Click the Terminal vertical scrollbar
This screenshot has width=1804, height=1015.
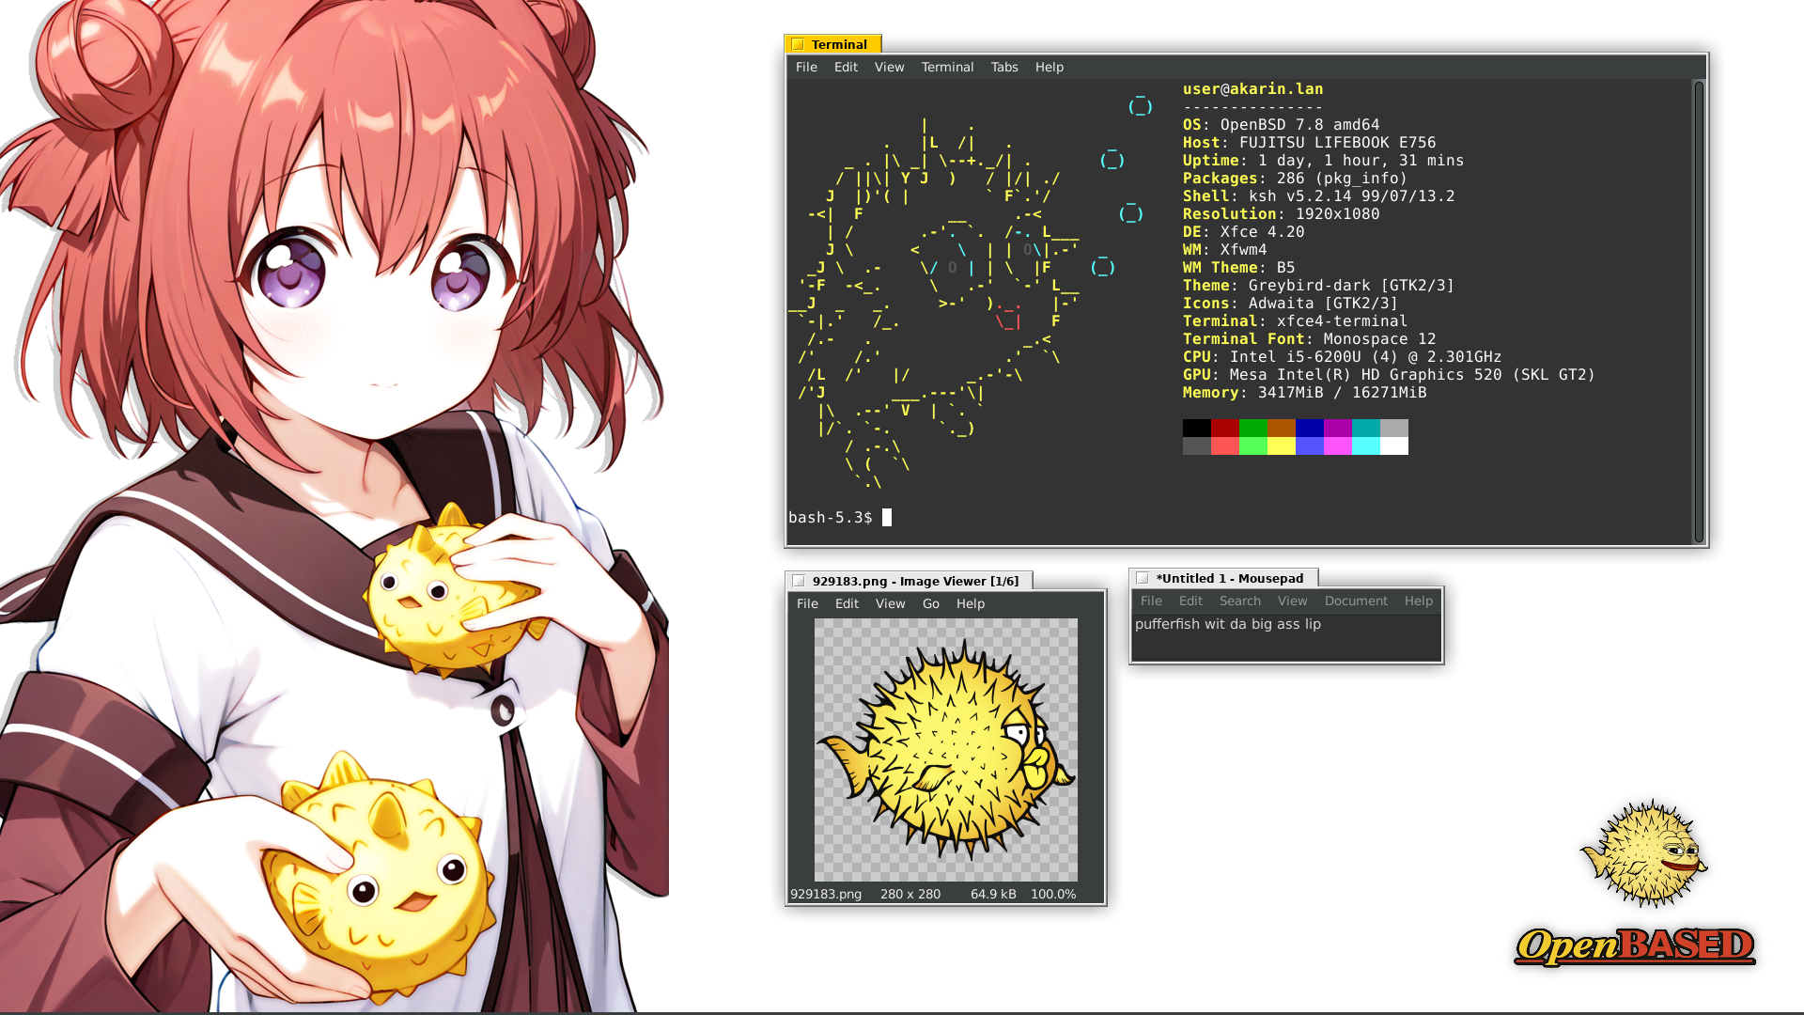click(1698, 310)
